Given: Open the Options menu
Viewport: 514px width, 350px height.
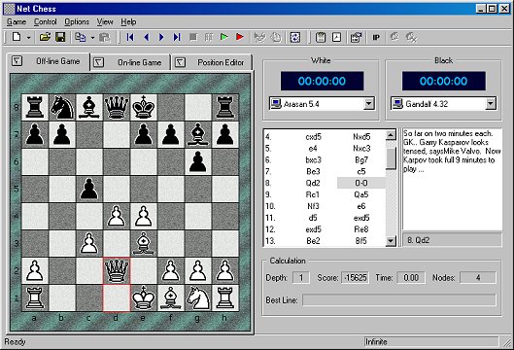Looking at the screenshot, I should [77, 22].
